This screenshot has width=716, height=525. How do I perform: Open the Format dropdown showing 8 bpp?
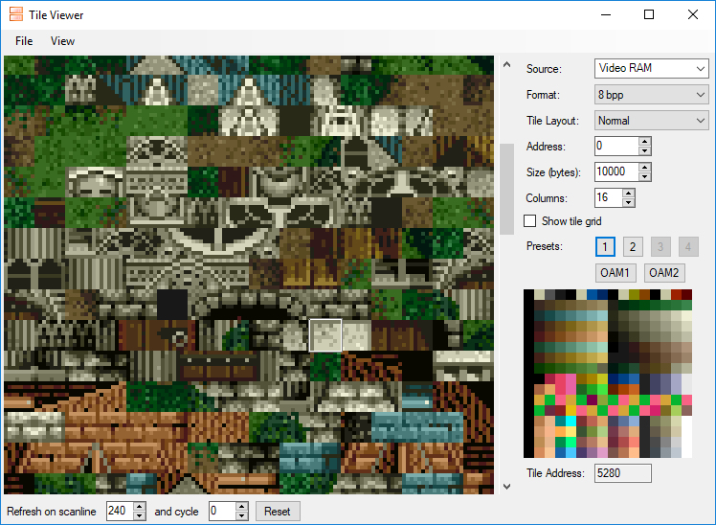[651, 95]
